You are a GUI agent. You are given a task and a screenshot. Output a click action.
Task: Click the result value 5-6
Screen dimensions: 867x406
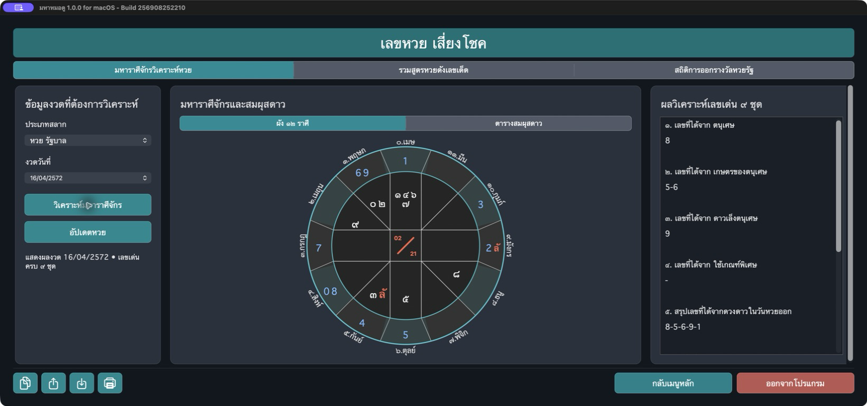point(671,187)
